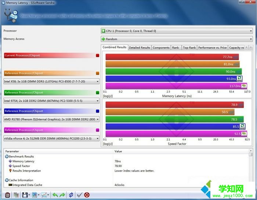Click the Cache Information section icon
This screenshot has width=257, height=200.
[x=7, y=180]
